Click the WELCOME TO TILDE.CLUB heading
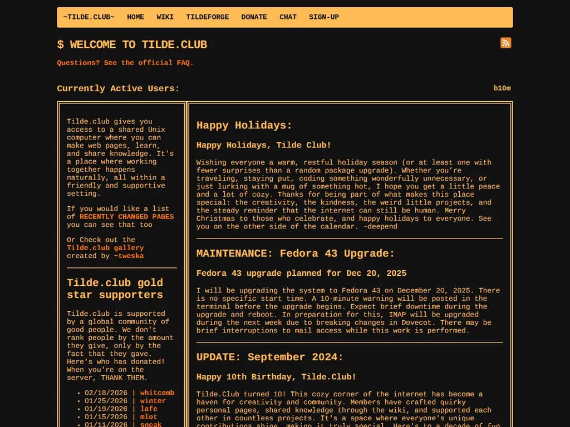570x427 pixels. point(132,44)
